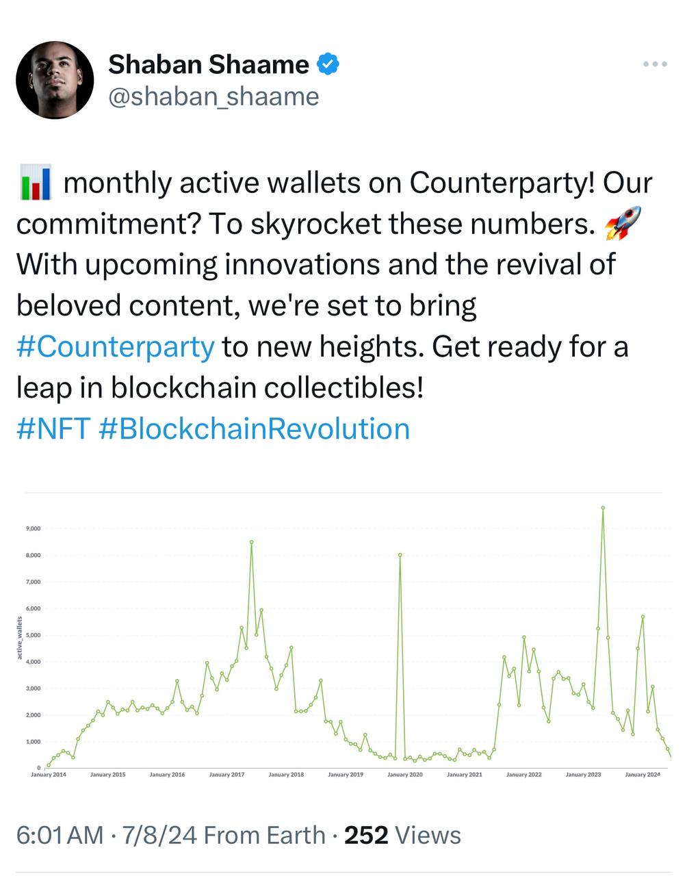Open the #Counterparty hashtag link
The height and width of the screenshot is (876, 687).
(x=116, y=347)
